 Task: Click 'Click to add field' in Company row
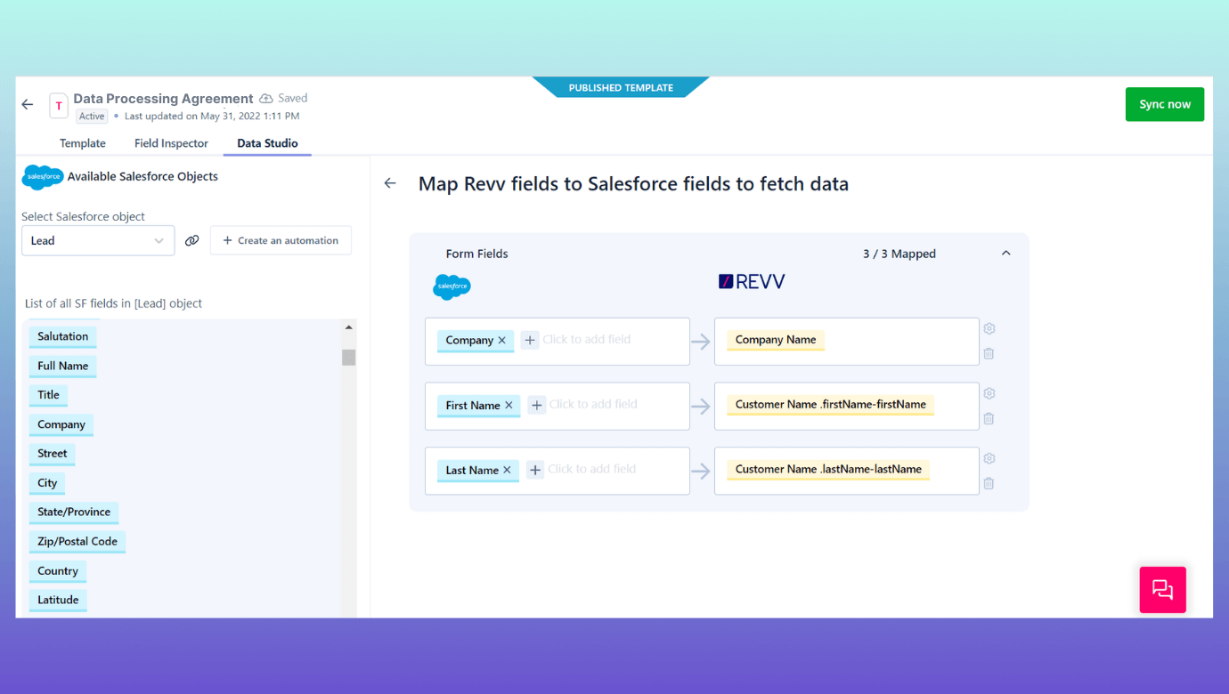(586, 340)
